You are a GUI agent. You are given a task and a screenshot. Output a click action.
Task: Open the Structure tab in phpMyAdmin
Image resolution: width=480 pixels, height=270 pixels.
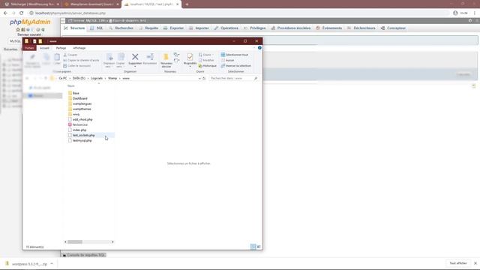[74, 28]
